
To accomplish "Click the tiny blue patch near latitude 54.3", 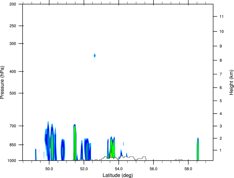I will (x=123, y=144).
